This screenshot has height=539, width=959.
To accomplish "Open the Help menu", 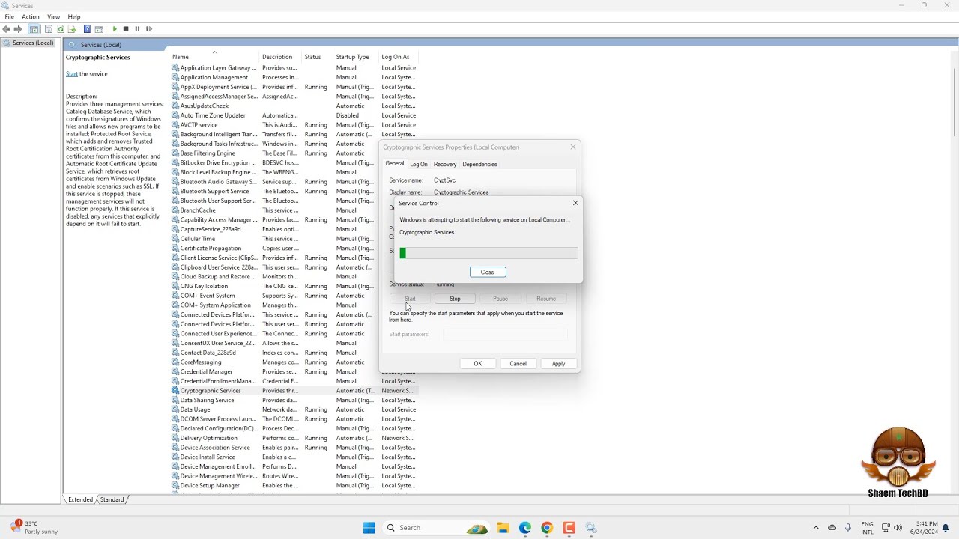I will (74, 16).
